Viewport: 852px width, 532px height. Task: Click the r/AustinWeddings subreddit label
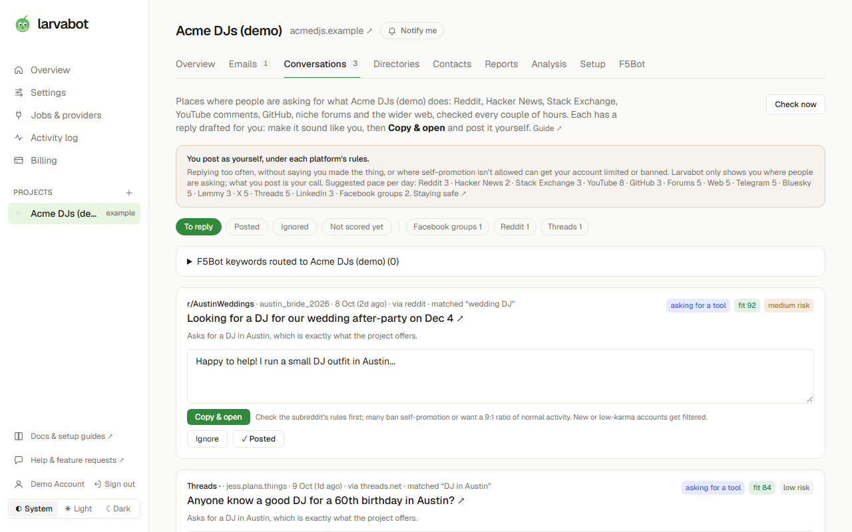click(x=220, y=304)
